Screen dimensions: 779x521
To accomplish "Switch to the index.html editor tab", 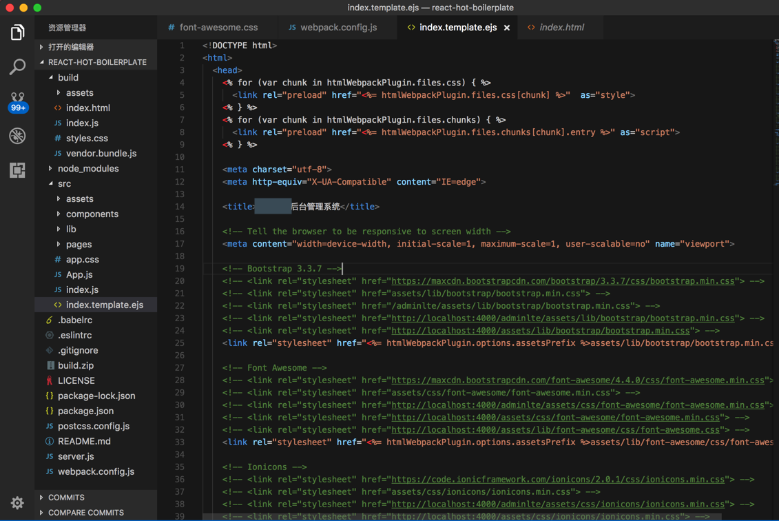I will click(x=561, y=28).
